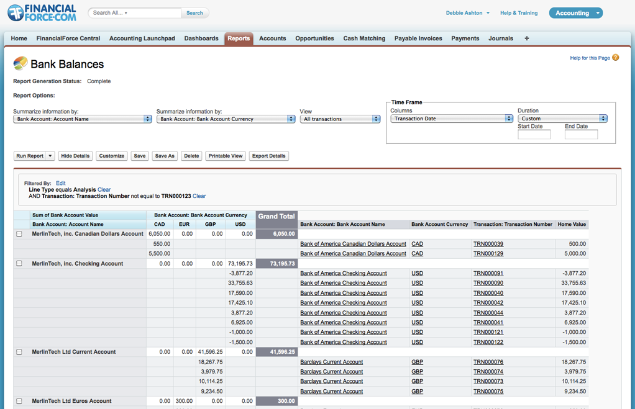Select MerlinTech Canadian Dollars Account checkbox
This screenshot has height=409, width=635.
click(19, 234)
